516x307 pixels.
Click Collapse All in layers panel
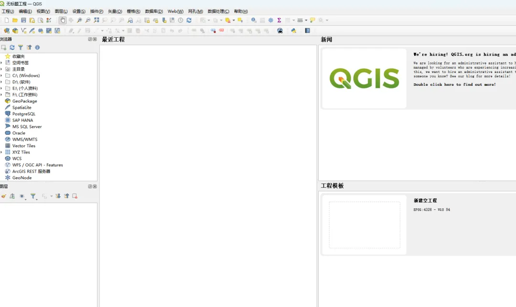(x=66, y=196)
